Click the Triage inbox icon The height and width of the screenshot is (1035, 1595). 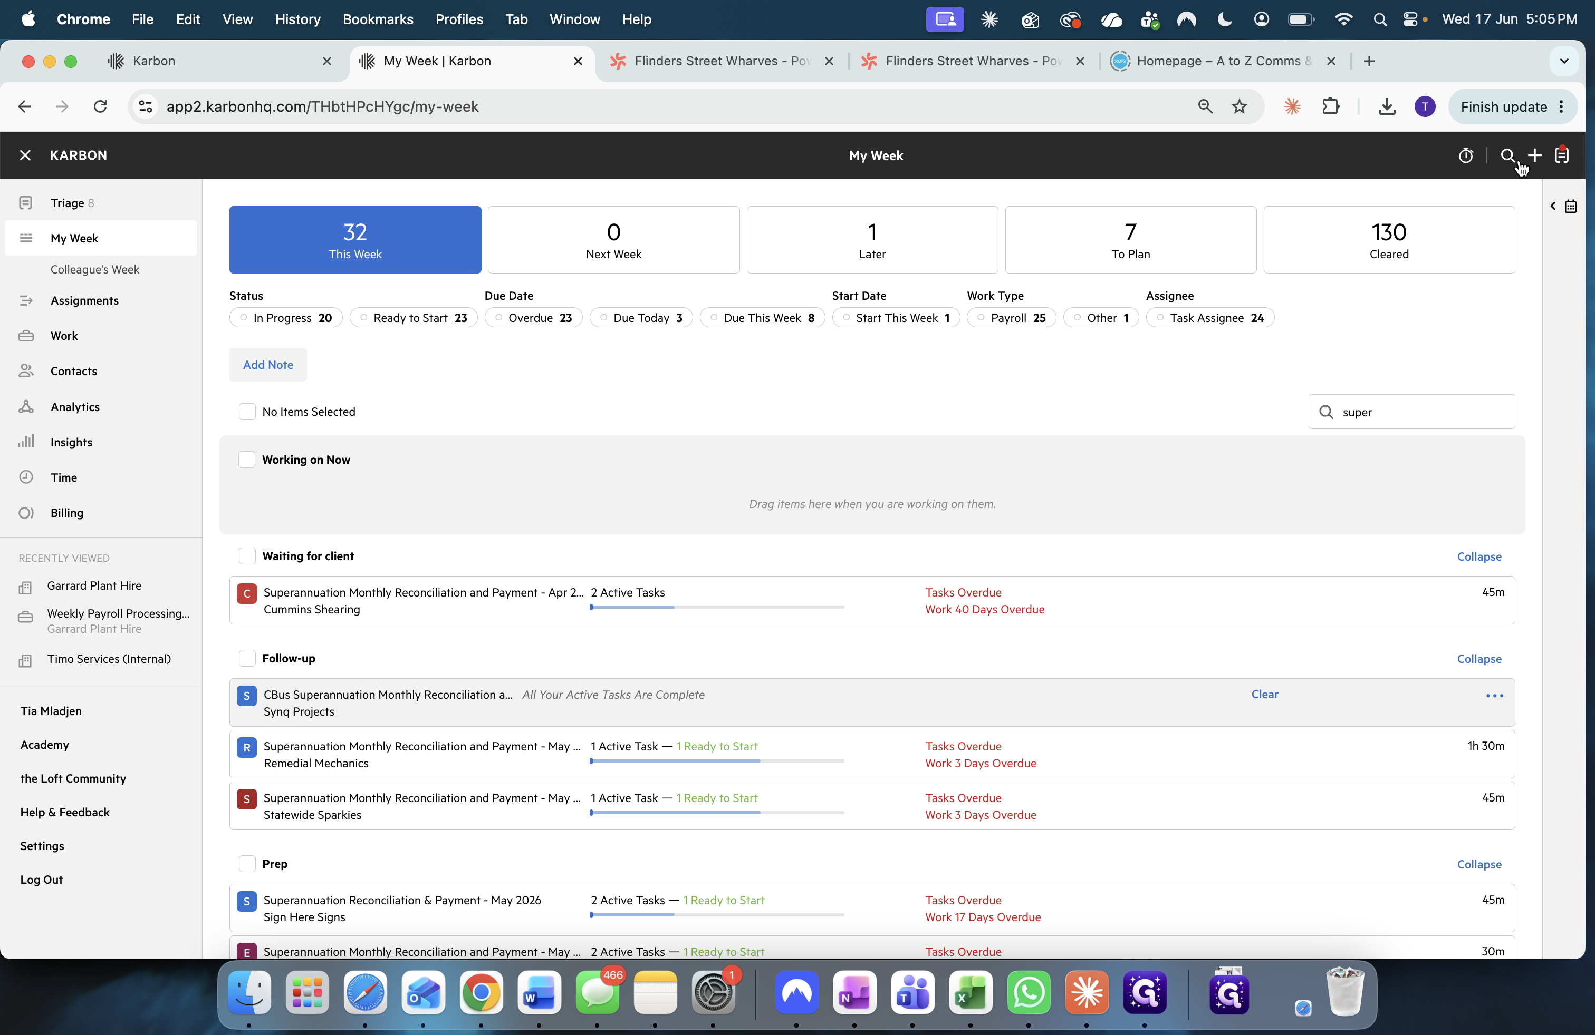point(26,203)
